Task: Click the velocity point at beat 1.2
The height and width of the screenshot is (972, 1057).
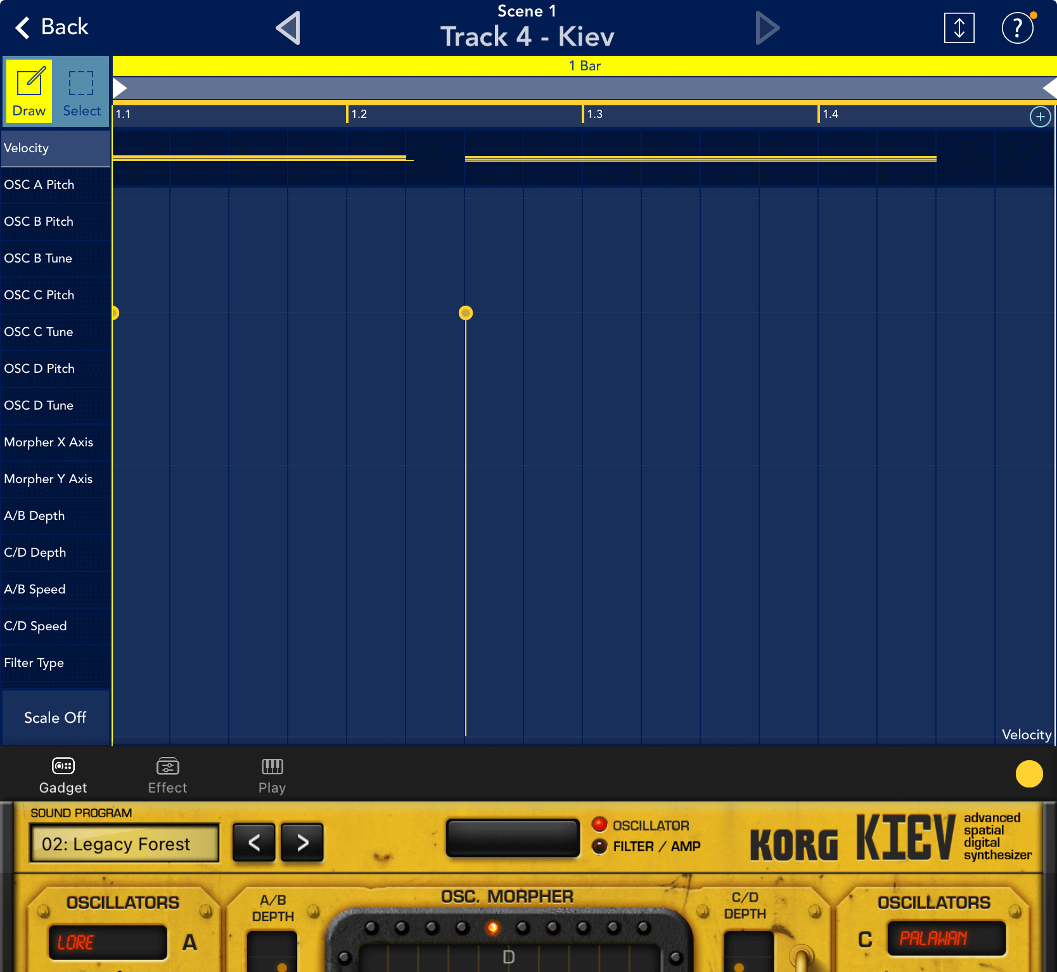Action: 466,313
